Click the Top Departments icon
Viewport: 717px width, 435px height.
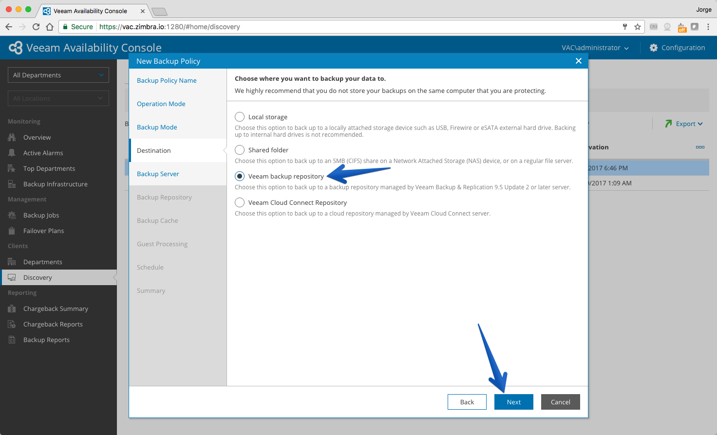click(x=12, y=168)
